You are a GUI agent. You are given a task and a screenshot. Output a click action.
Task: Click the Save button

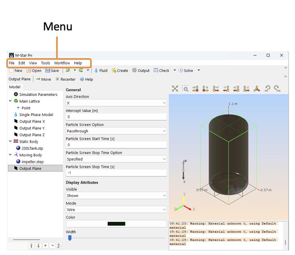52,70
